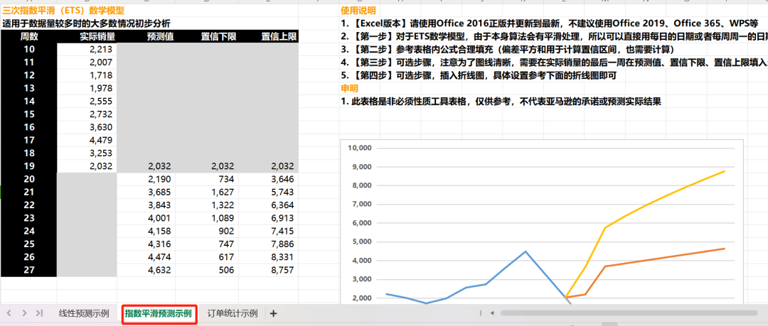Switch to 线性预测示例 sheet tab

[x=84, y=313]
